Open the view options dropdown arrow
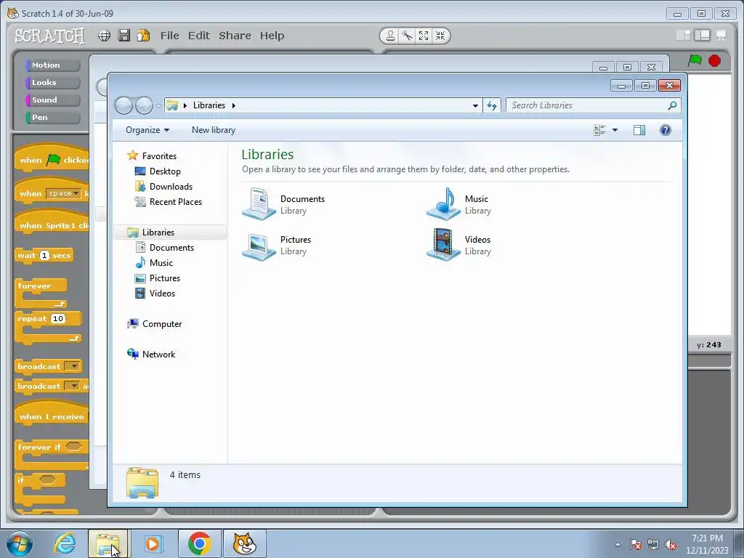The height and width of the screenshot is (558, 744). (615, 130)
